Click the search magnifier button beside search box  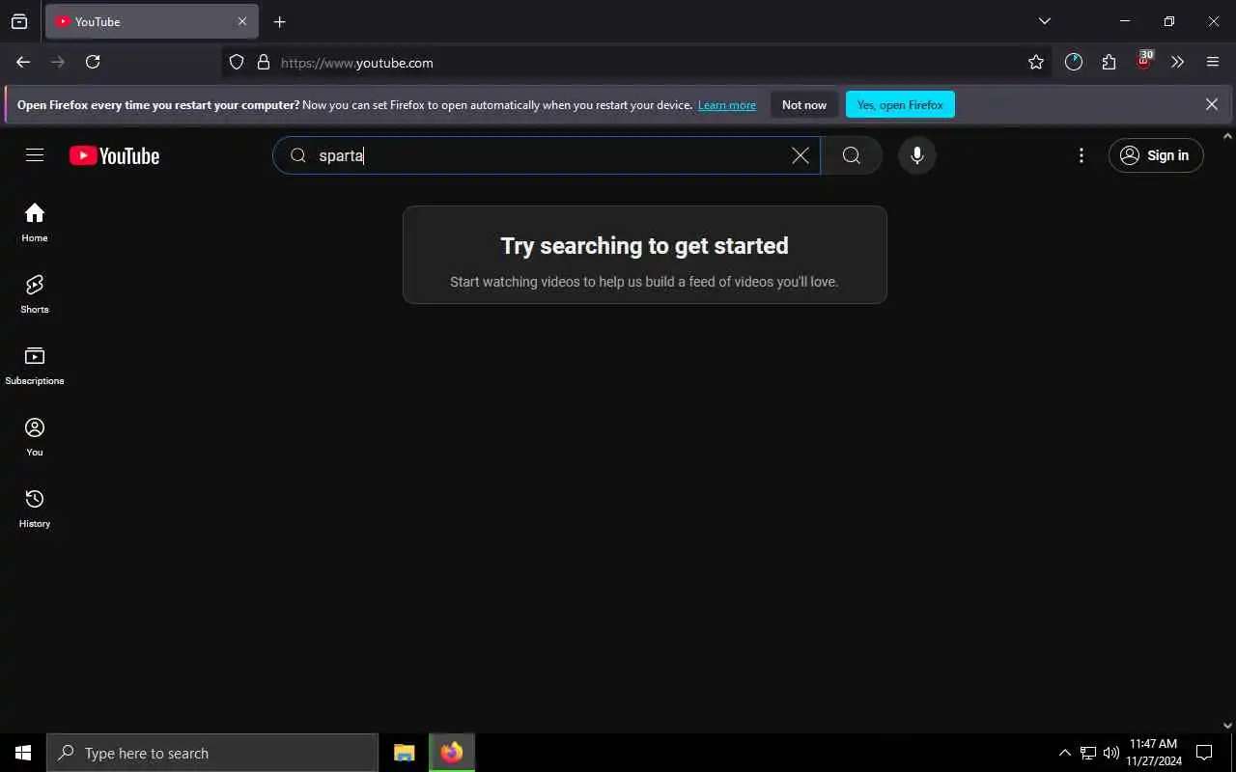[851, 155]
